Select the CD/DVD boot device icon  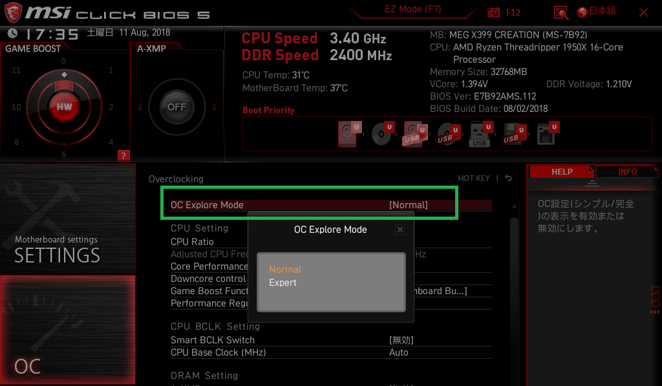point(383,134)
